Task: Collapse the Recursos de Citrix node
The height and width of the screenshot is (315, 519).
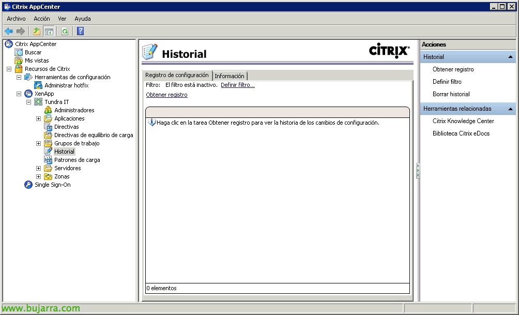Action: pyautogui.click(x=9, y=69)
